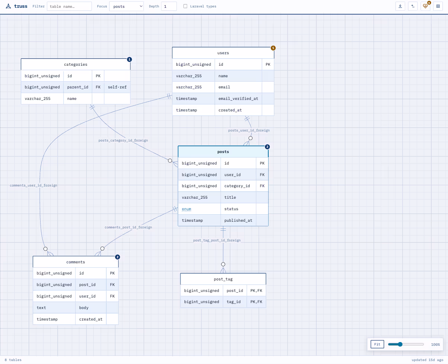Click the 100% zoom value
448x364 pixels.
[435, 345]
